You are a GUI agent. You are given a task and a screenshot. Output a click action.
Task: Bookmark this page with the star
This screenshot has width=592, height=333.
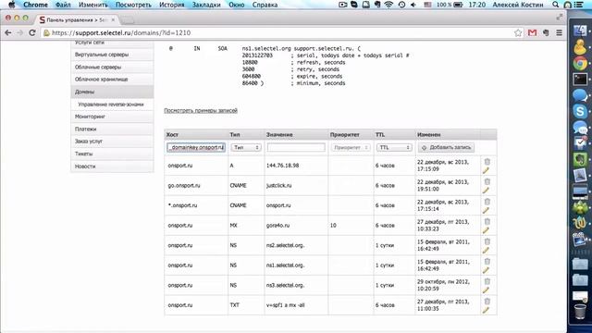518,33
